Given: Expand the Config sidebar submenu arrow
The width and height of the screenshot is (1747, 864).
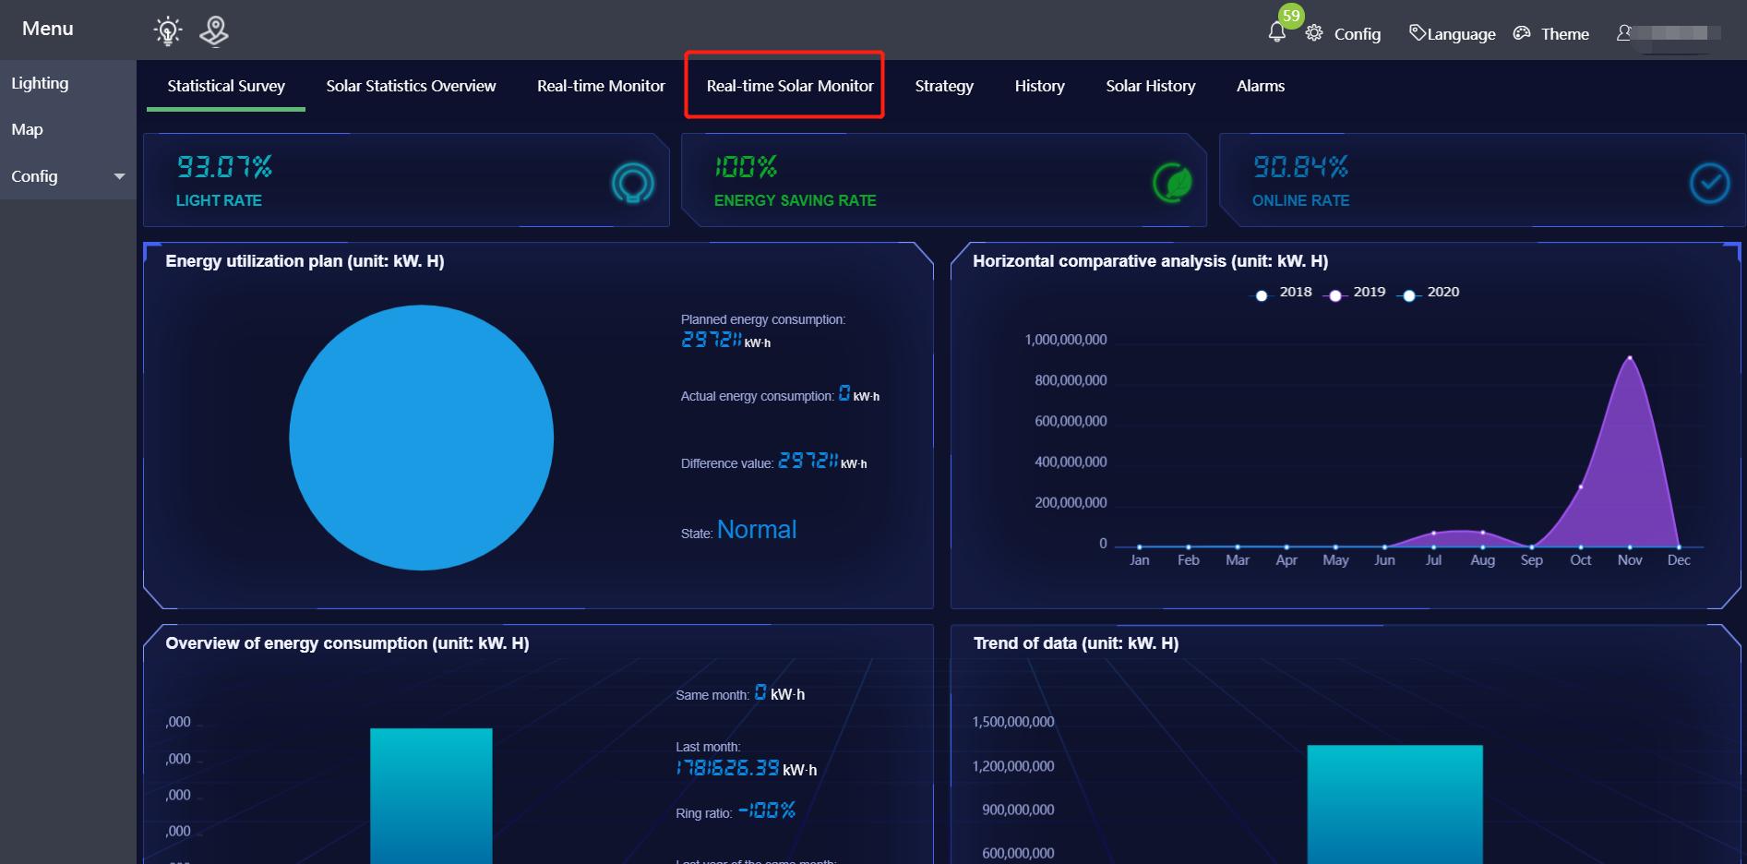Looking at the screenshot, I should coord(119,176).
